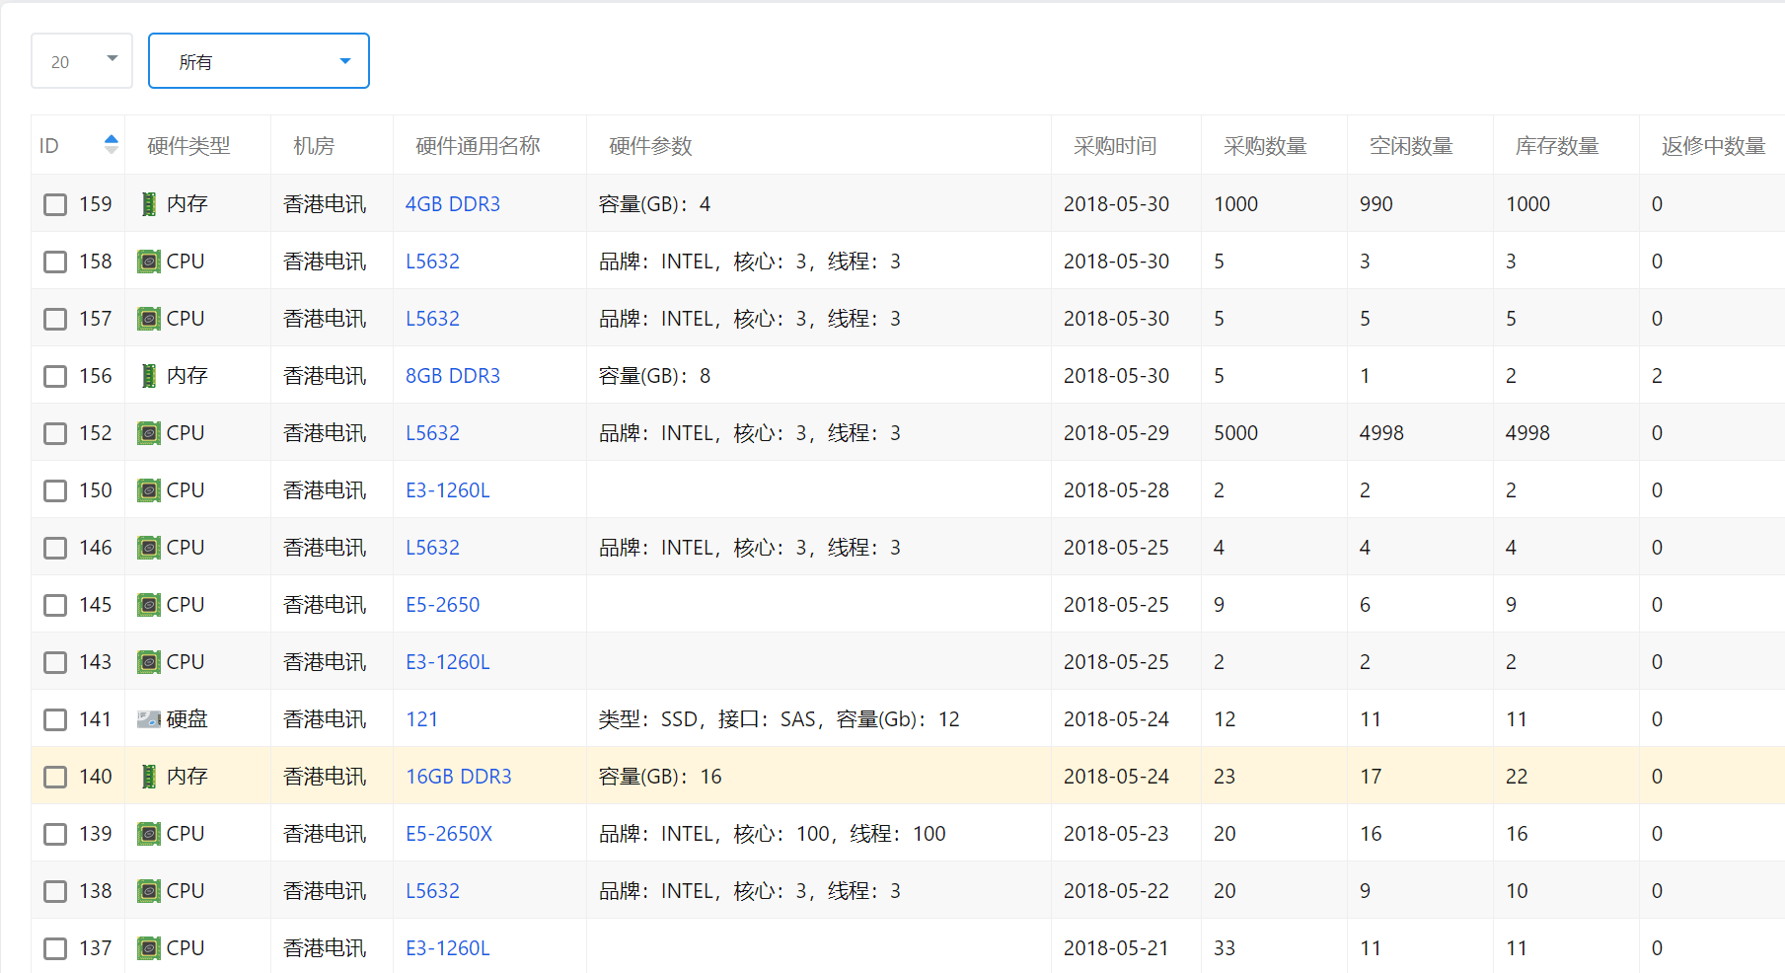The height and width of the screenshot is (973, 1785).
Task: Click the CPU icon in row 145
Action: pos(149,605)
